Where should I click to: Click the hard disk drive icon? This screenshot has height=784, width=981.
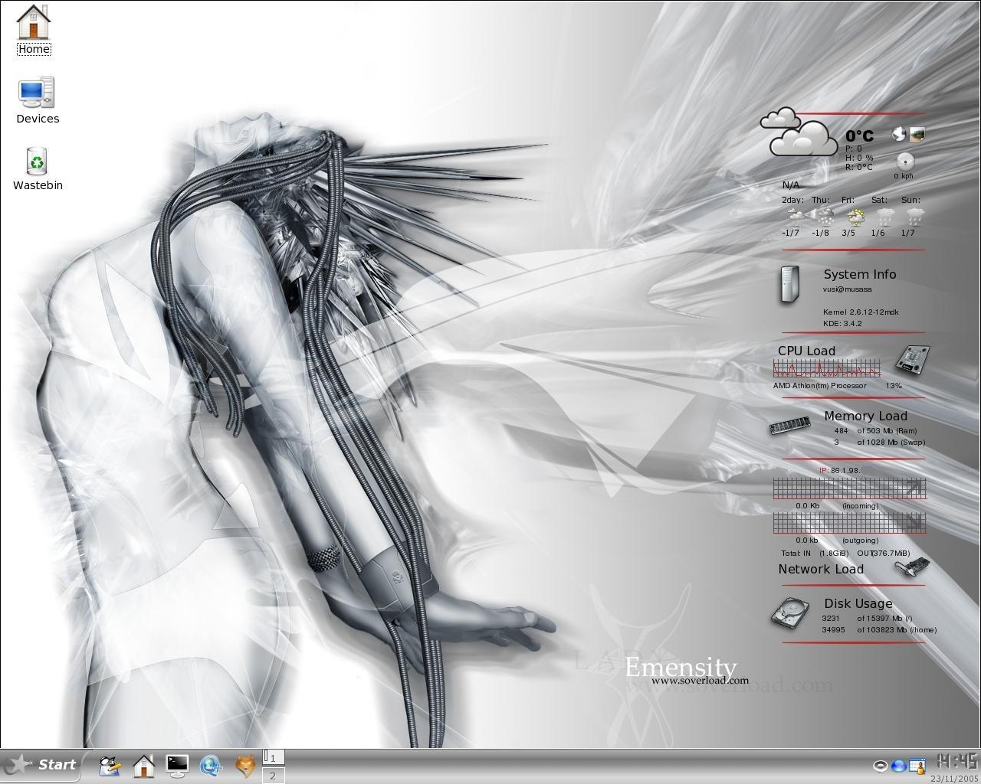tap(791, 614)
